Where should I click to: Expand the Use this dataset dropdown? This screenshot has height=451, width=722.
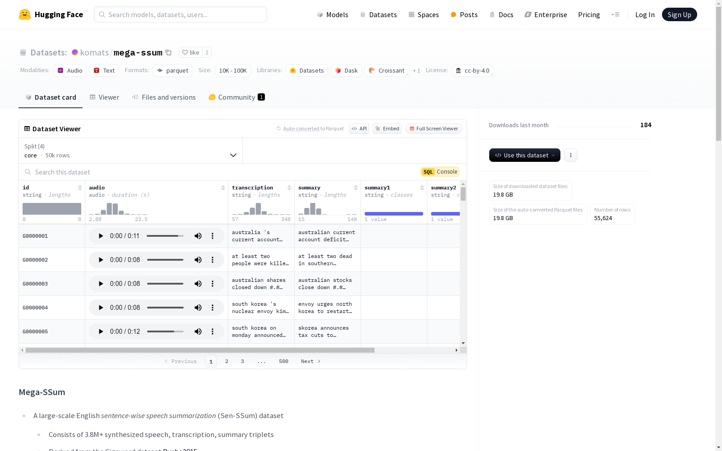[525, 155]
